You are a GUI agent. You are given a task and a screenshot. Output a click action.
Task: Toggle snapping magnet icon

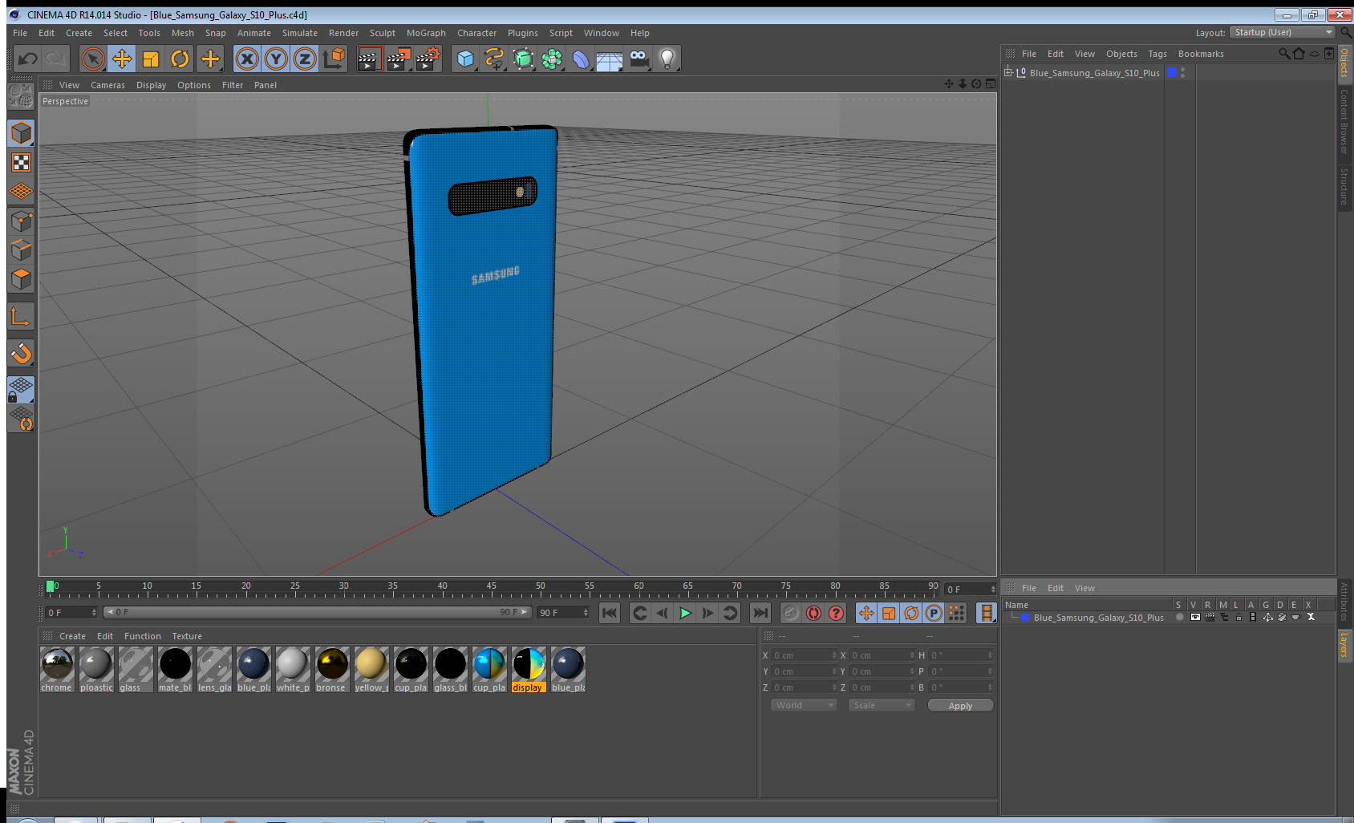tap(21, 353)
